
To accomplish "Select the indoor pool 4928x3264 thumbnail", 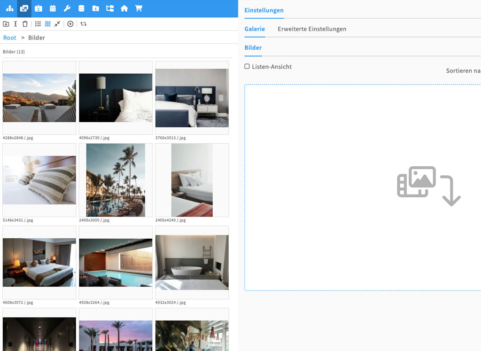I will pos(116,262).
